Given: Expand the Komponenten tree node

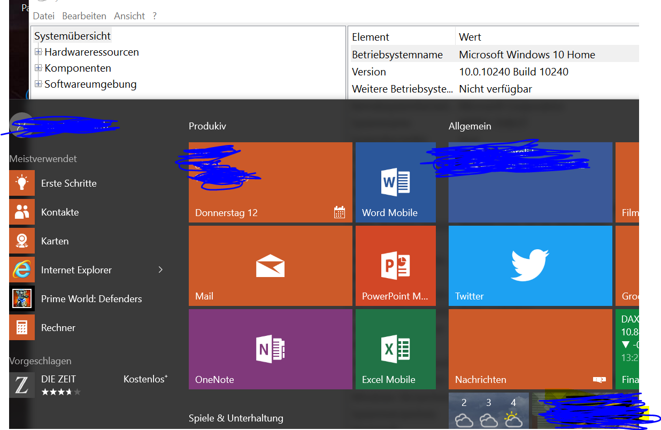Looking at the screenshot, I should coord(38,68).
